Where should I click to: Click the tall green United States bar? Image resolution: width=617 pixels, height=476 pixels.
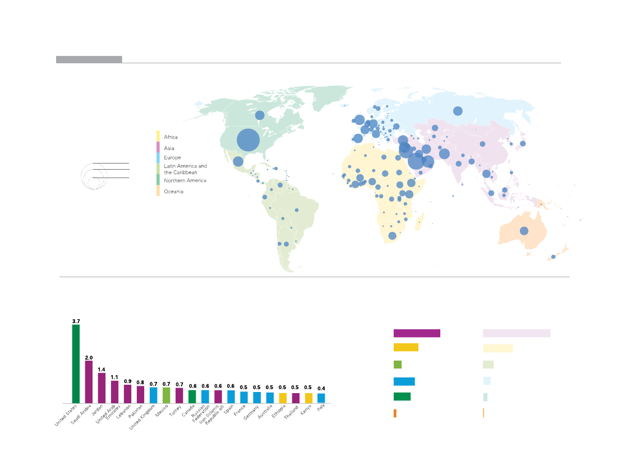click(76, 363)
